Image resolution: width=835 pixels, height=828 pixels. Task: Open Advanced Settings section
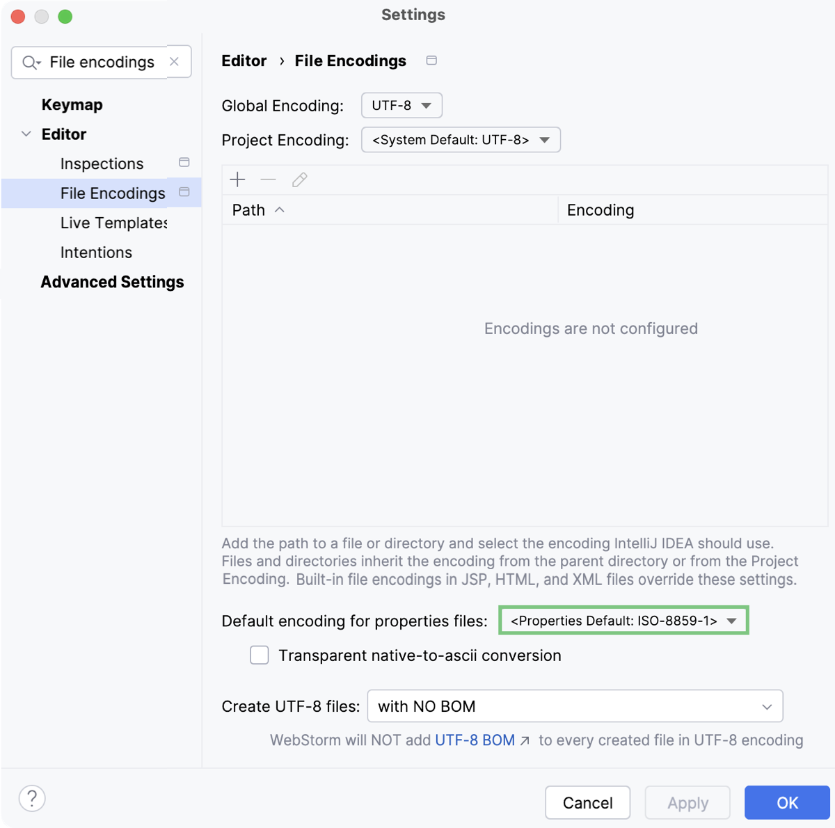point(112,282)
